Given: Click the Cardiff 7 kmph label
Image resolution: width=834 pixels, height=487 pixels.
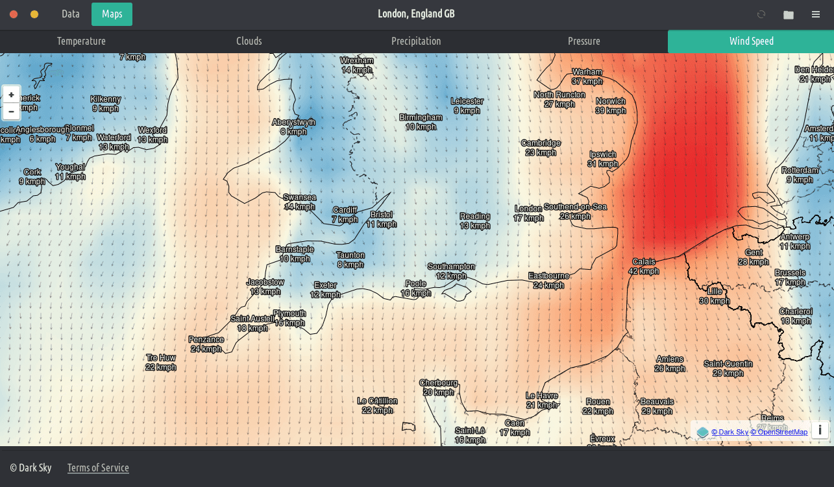Looking at the screenshot, I should [345, 215].
